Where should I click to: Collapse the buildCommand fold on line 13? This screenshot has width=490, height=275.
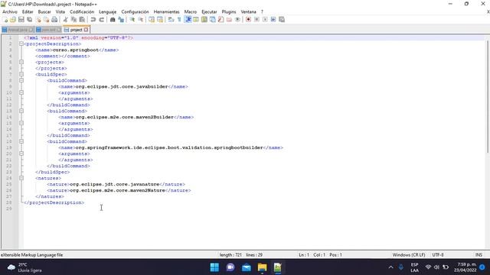[21, 111]
